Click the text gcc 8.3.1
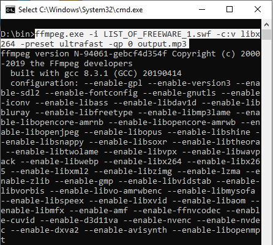273x245 pixels. 86,73
